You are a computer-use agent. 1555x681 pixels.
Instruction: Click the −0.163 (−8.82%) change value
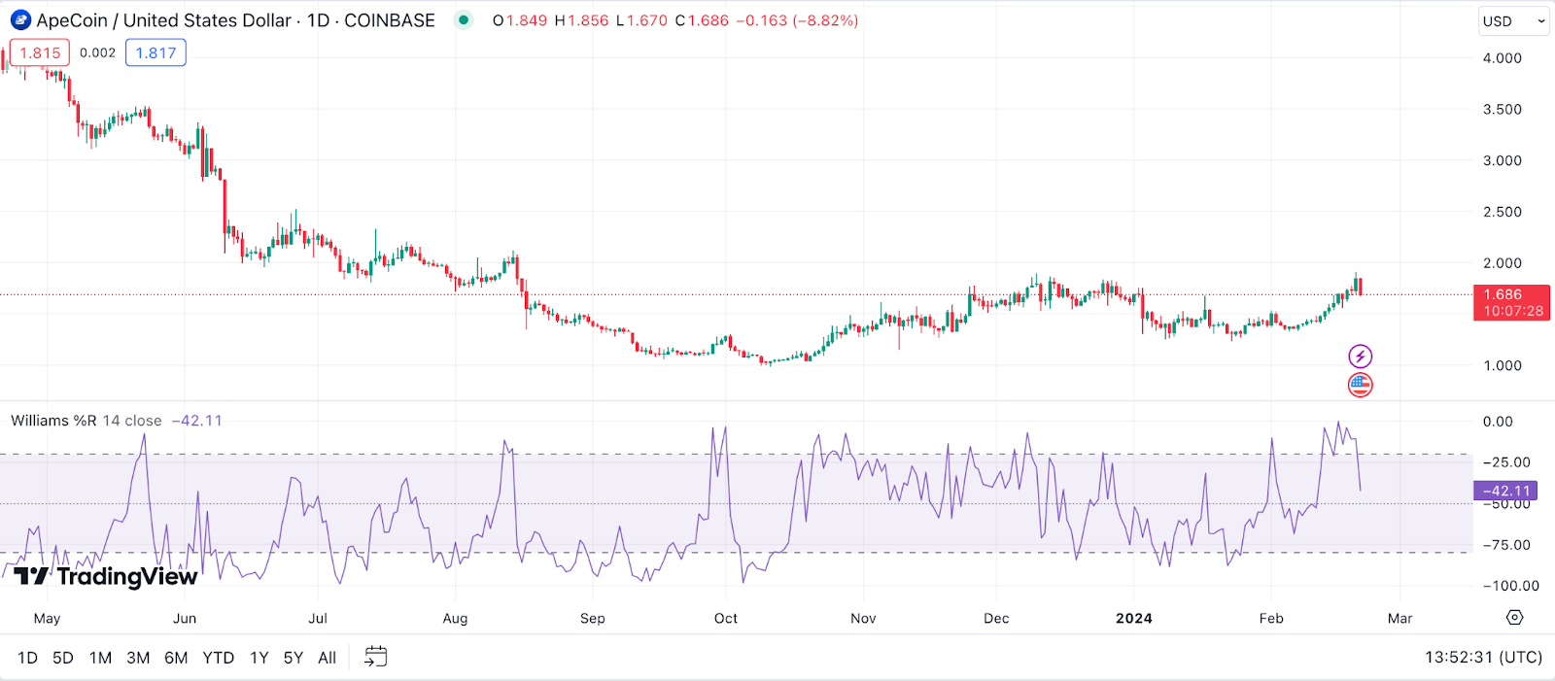[797, 20]
